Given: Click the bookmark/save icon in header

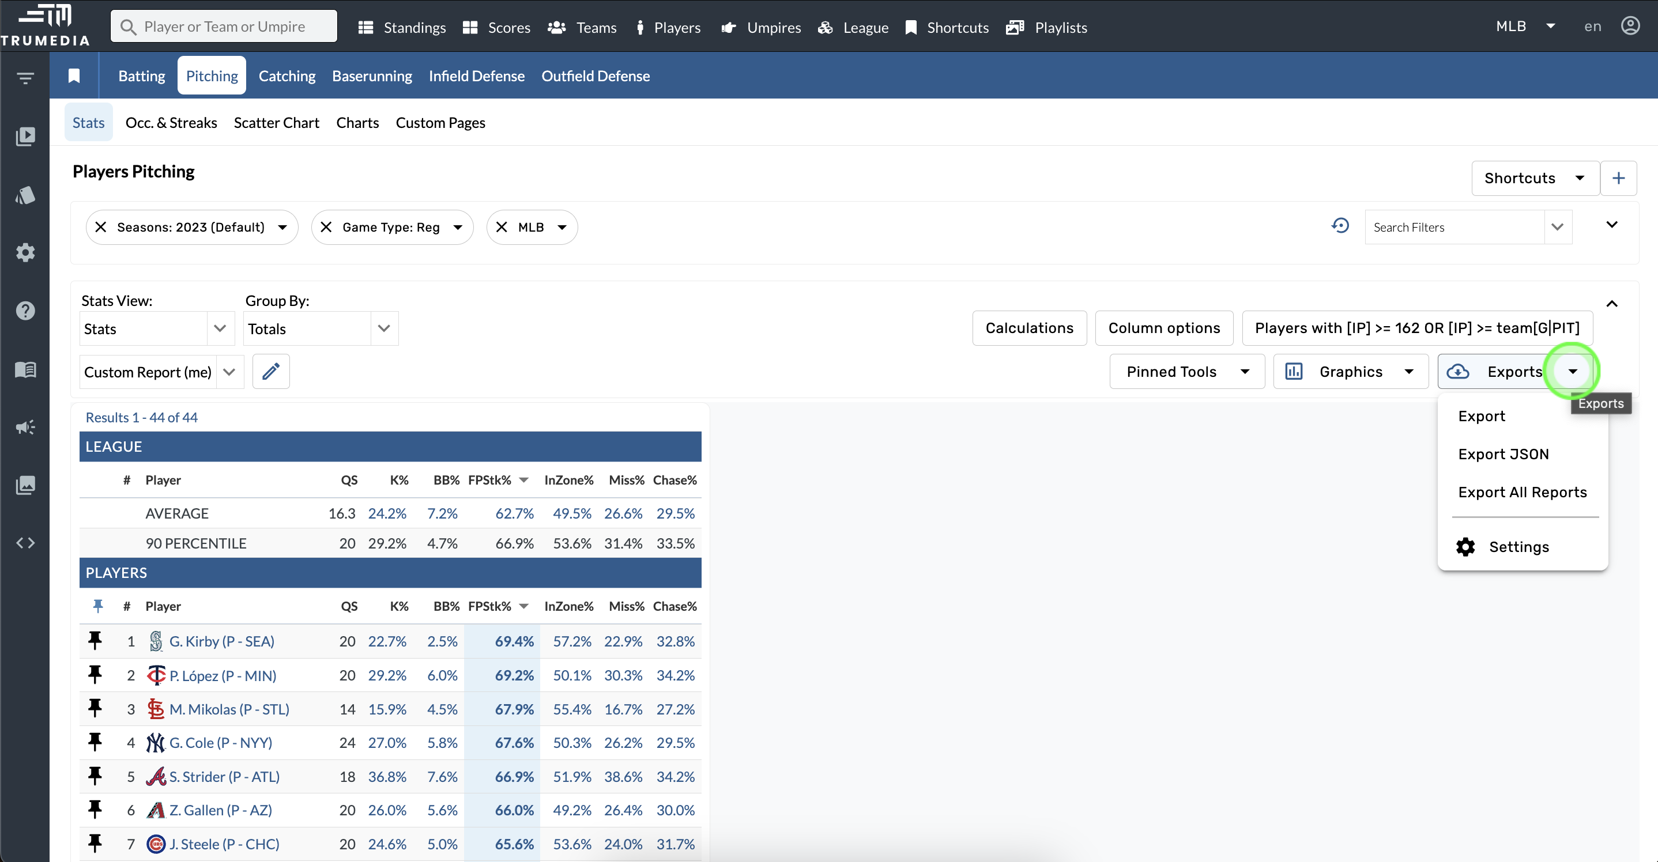Looking at the screenshot, I should [x=73, y=74].
